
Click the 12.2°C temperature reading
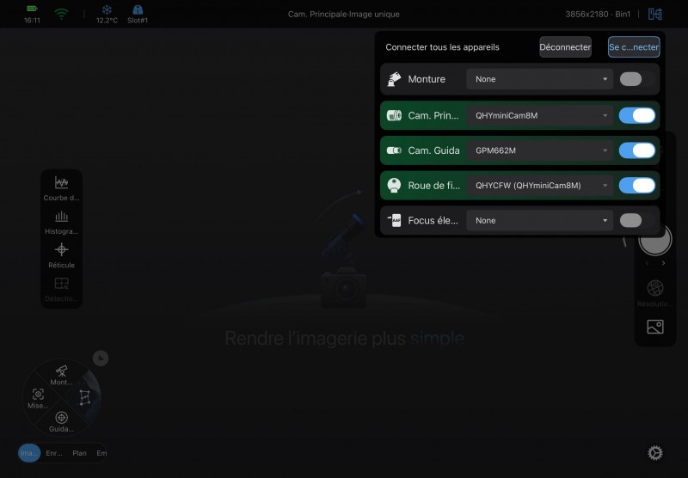[x=107, y=20]
